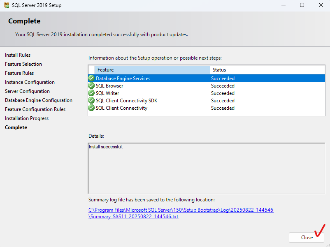Click green check icon beside Database Engine Services
Image resolution: width=330 pixels, height=247 pixels.
(x=91, y=78)
